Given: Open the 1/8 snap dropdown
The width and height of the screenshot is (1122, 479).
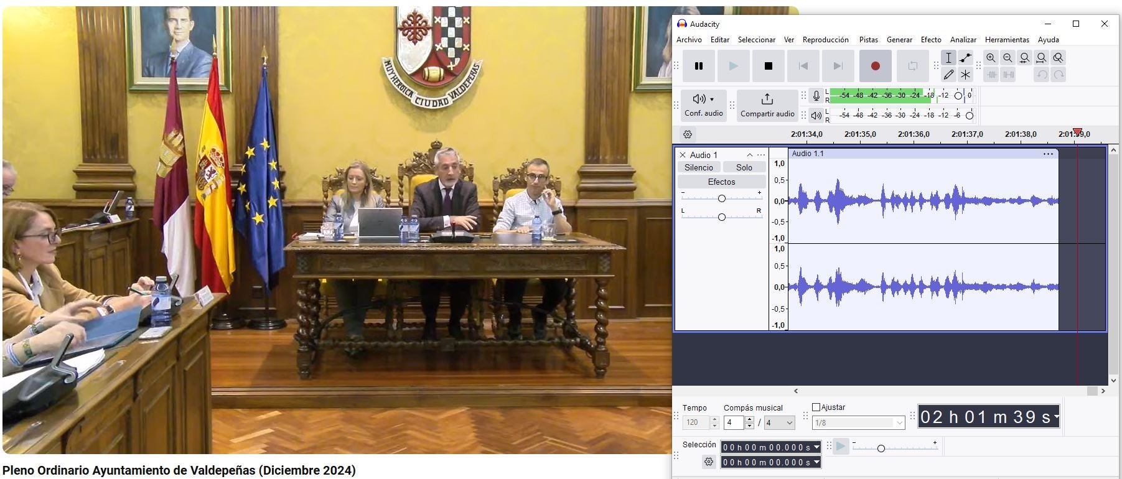Looking at the screenshot, I should [x=859, y=423].
